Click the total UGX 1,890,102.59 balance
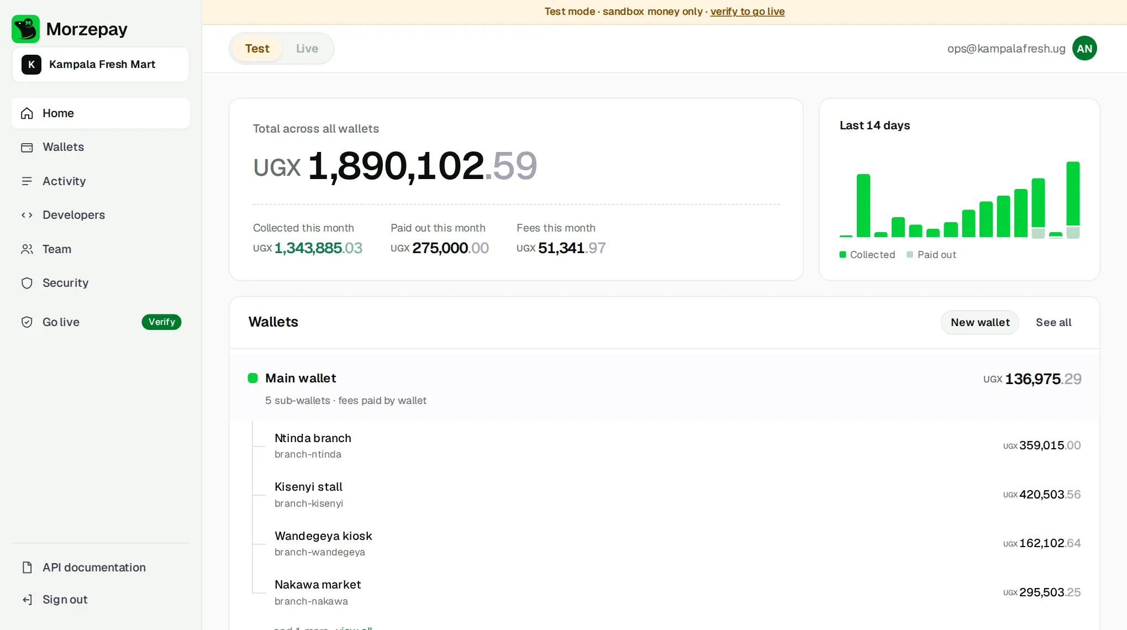 395,166
